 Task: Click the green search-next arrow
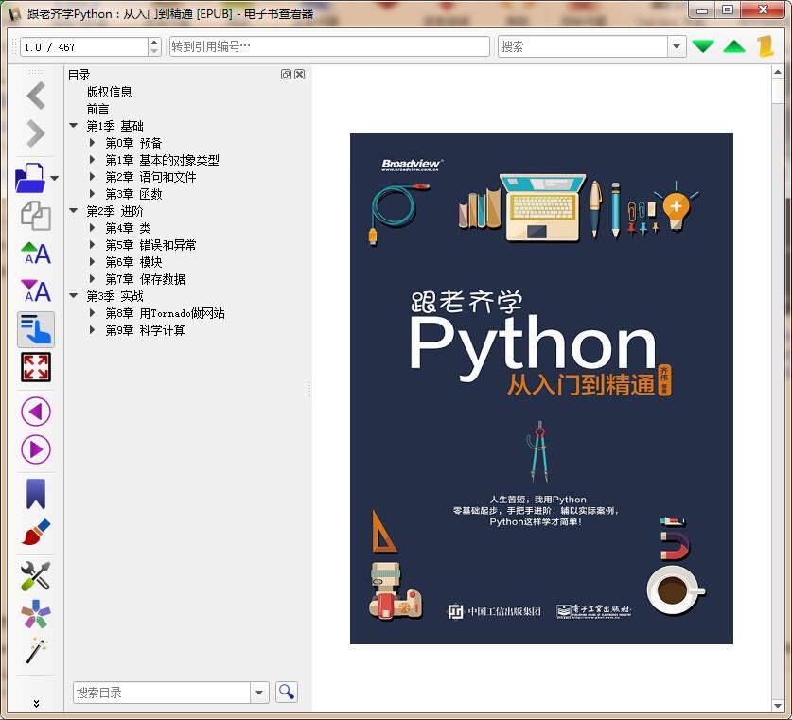pyautogui.click(x=705, y=44)
